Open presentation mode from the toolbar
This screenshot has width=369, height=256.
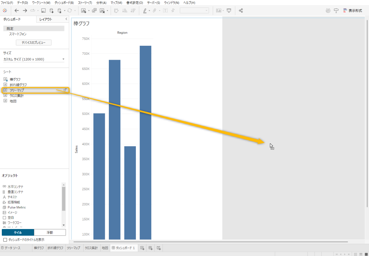click(x=229, y=10)
